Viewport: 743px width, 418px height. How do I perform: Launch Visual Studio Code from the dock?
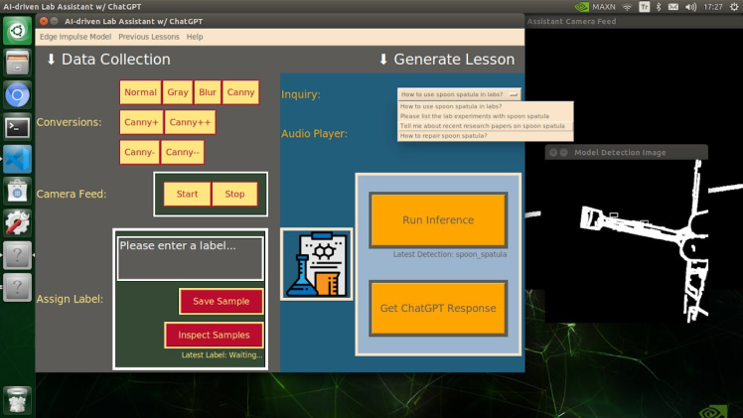[17, 159]
